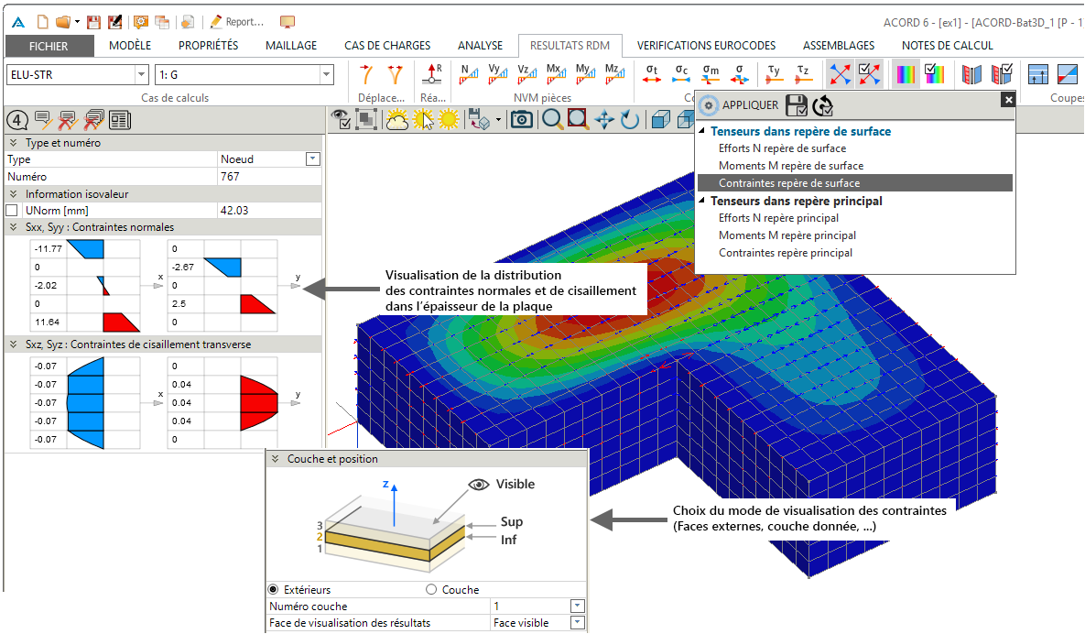
Task: Open tensor options icon with checkbox
Action: pos(869,74)
